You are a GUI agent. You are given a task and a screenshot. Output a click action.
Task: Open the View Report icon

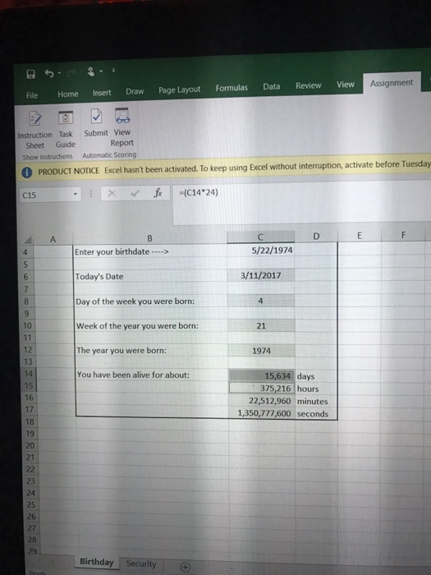(x=122, y=115)
